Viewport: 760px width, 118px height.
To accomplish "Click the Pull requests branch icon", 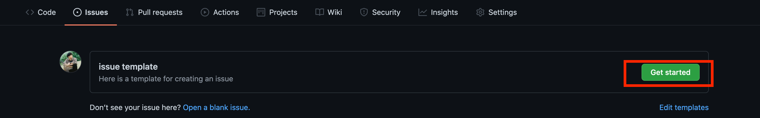I will click(x=129, y=12).
